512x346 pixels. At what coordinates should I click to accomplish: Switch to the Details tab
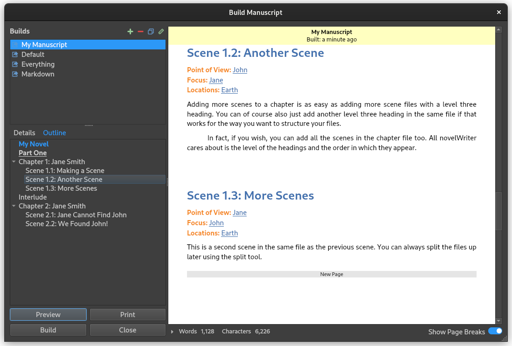pos(25,133)
